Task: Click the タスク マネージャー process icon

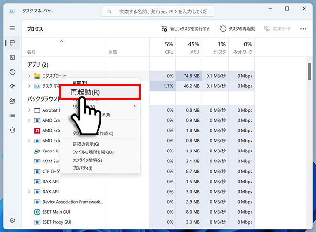Action: click(37, 86)
